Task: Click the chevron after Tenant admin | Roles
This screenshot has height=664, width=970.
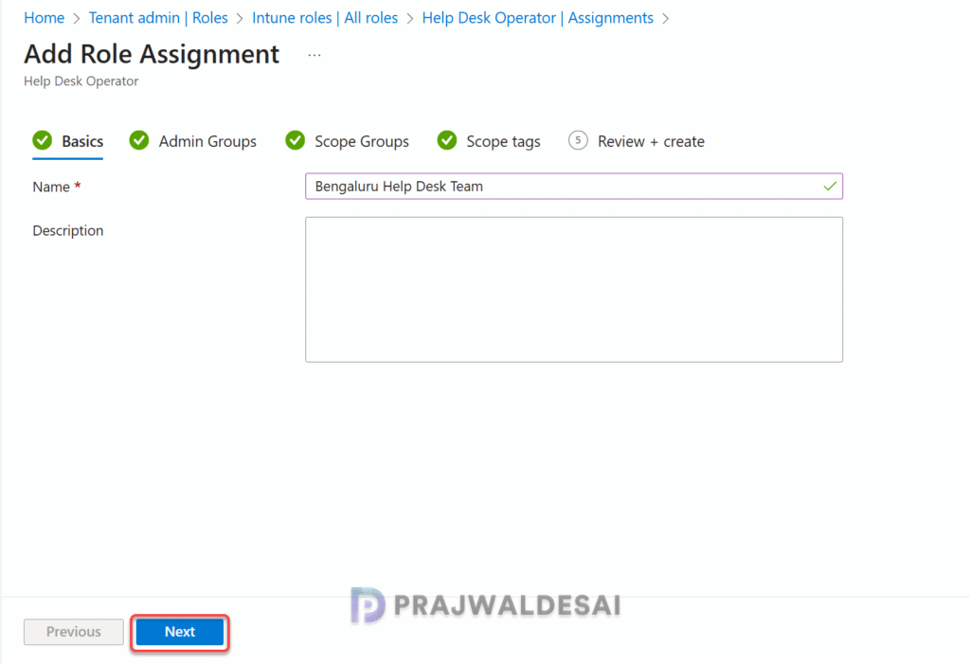Action: click(240, 19)
